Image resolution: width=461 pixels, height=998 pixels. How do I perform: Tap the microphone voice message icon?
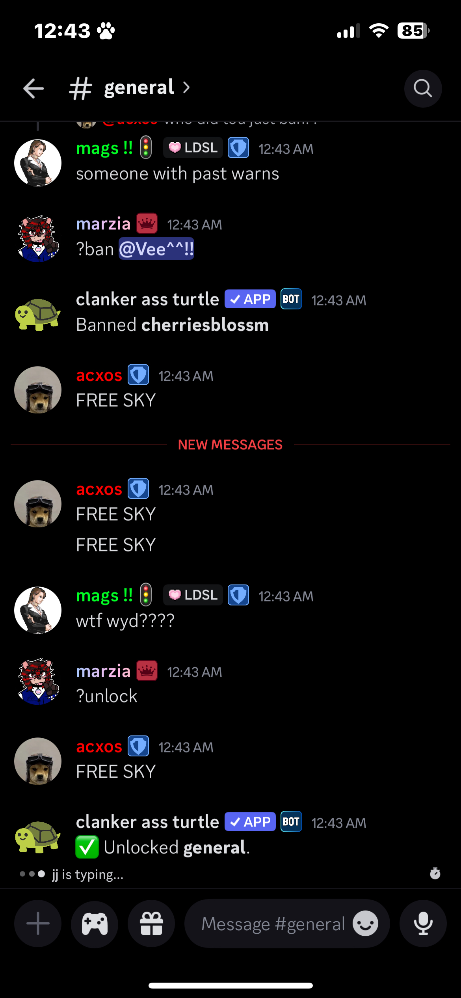tap(423, 924)
